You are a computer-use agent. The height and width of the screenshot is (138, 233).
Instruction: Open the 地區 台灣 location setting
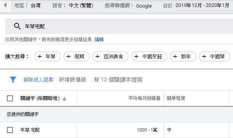pyautogui.click(x=27, y=5)
